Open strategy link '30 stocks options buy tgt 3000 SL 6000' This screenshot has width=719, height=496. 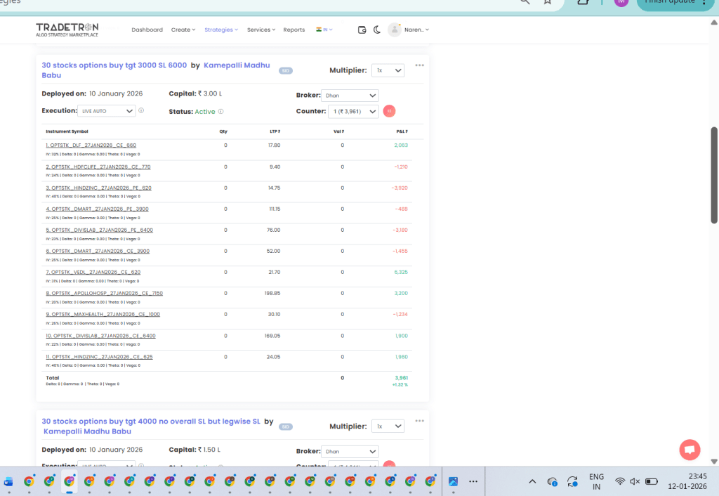(x=114, y=65)
